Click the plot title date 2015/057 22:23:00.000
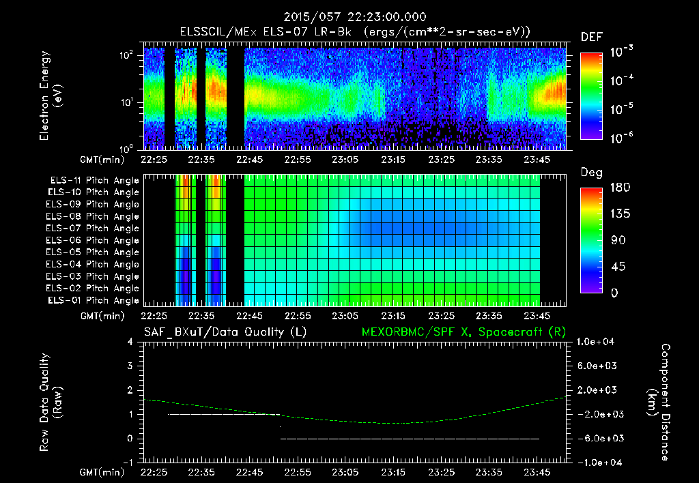 (355, 17)
